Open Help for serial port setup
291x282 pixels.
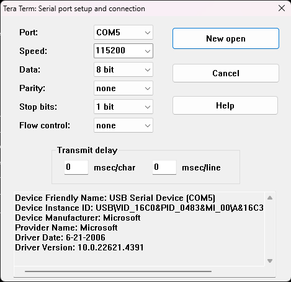225,105
